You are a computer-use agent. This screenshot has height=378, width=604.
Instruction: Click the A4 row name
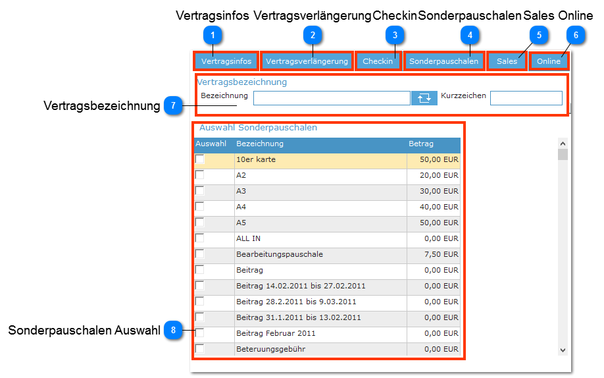(x=241, y=207)
